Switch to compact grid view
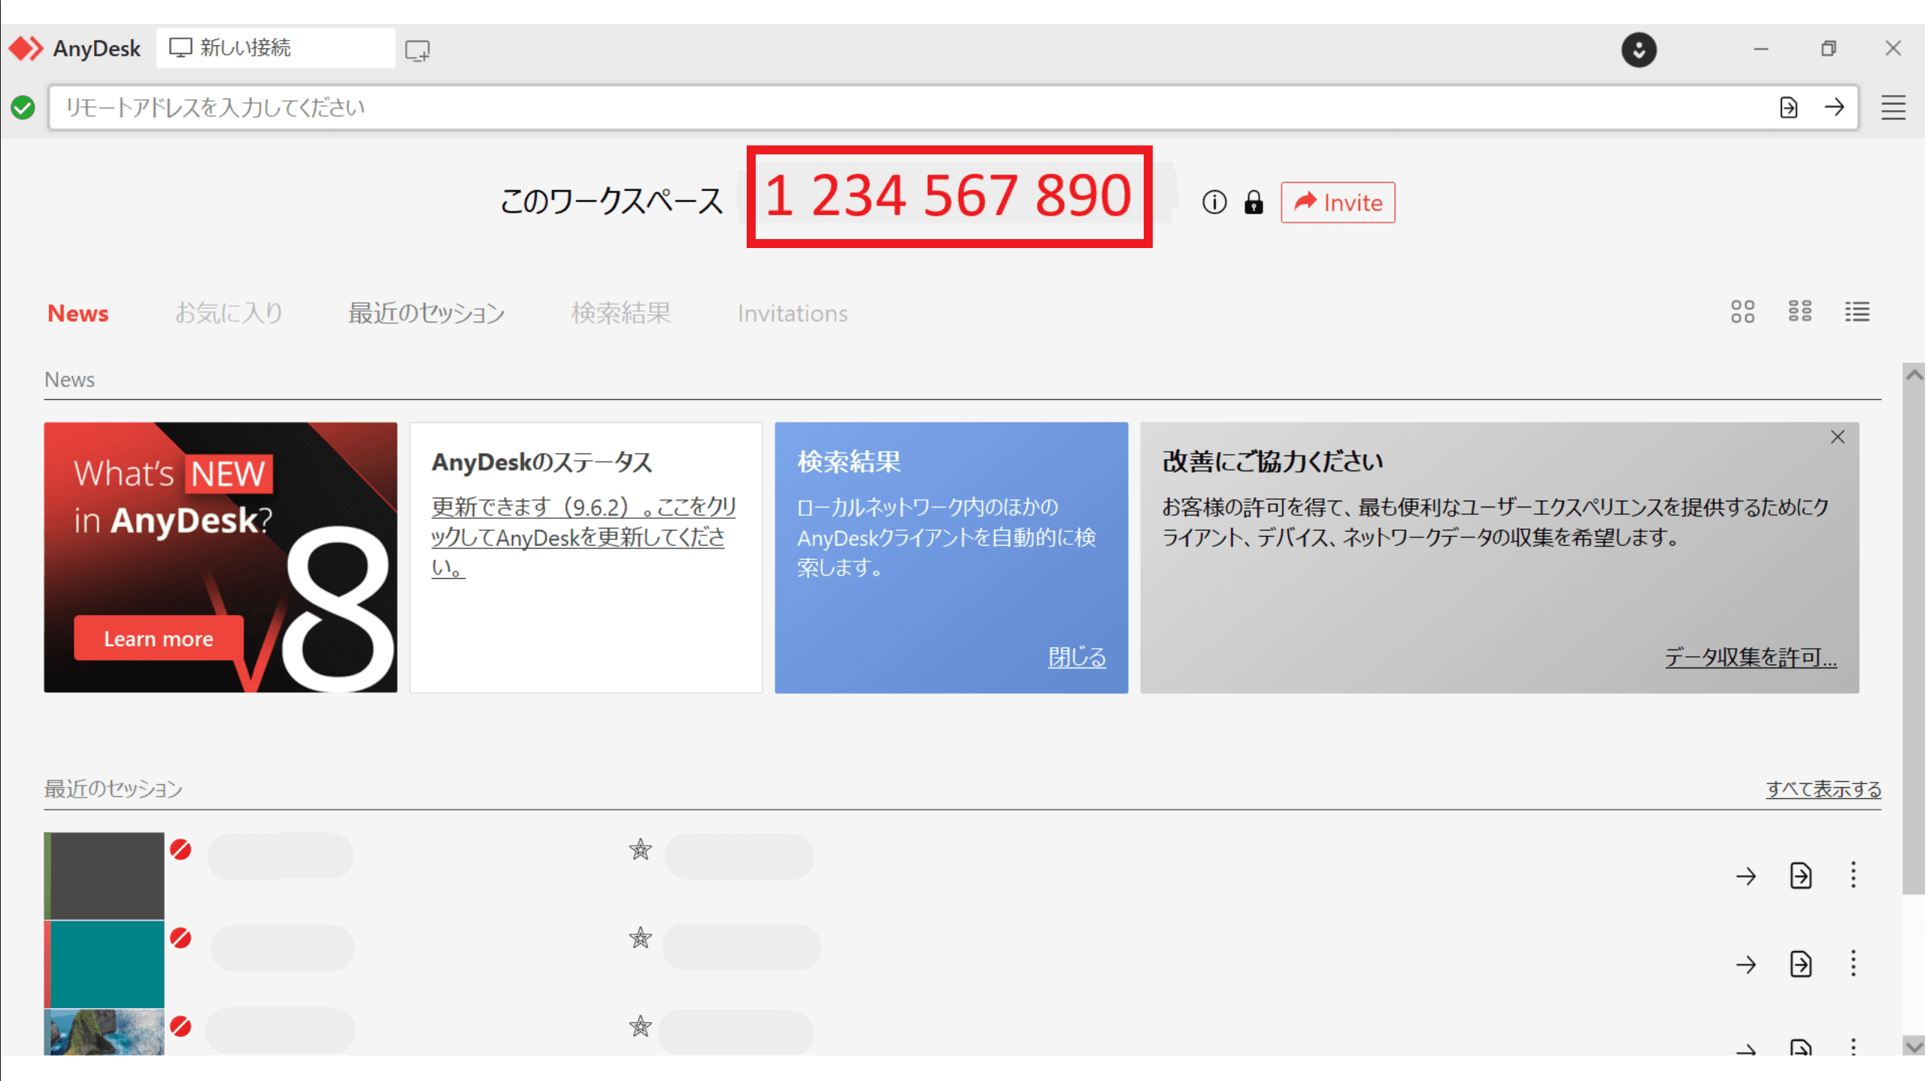This screenshot has width=1925, height=1081. [1800, 312]
